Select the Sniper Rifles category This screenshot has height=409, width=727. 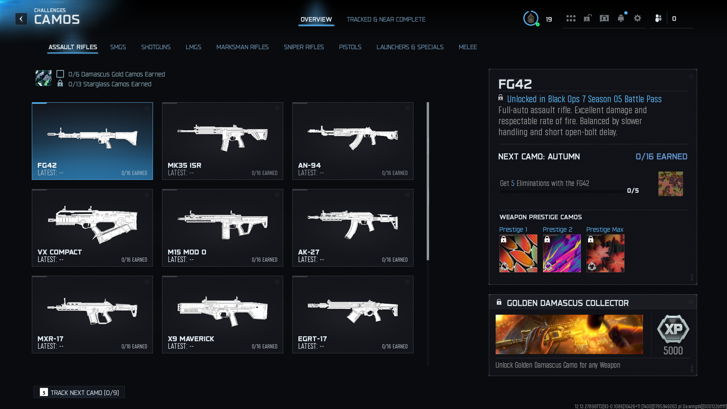pyautogui.click(x=304, y=47)
